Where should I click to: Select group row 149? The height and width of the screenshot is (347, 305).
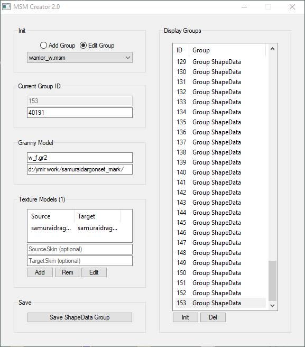coord(220,263)
